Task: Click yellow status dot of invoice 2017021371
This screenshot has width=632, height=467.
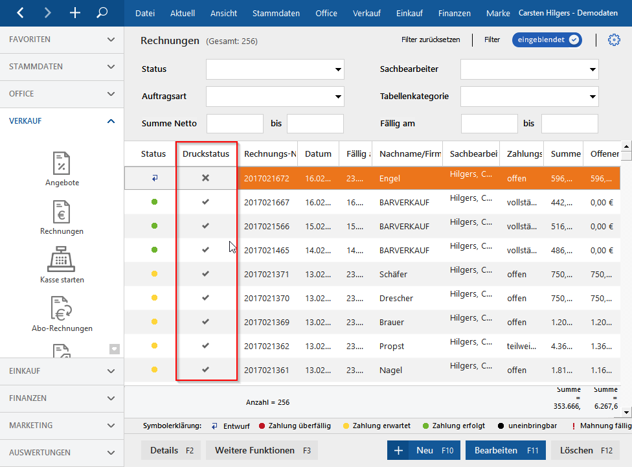Action: click(154, 274)
